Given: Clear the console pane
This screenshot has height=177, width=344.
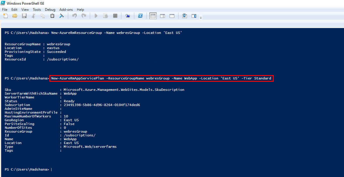Looking at the screenshot, I should 62,16.
